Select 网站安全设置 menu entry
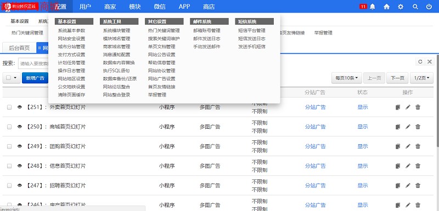This screenshot has width=439, height=211. pos(71,38)
